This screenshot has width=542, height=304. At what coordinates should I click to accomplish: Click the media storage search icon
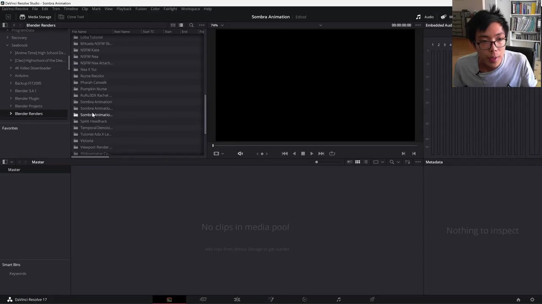(x=191, y=25)
